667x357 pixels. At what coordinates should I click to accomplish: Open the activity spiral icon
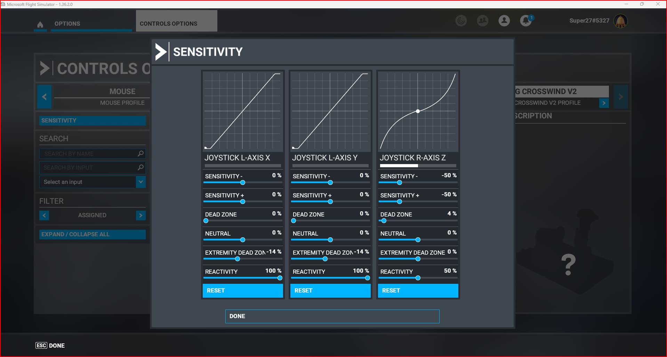(461, 21)
